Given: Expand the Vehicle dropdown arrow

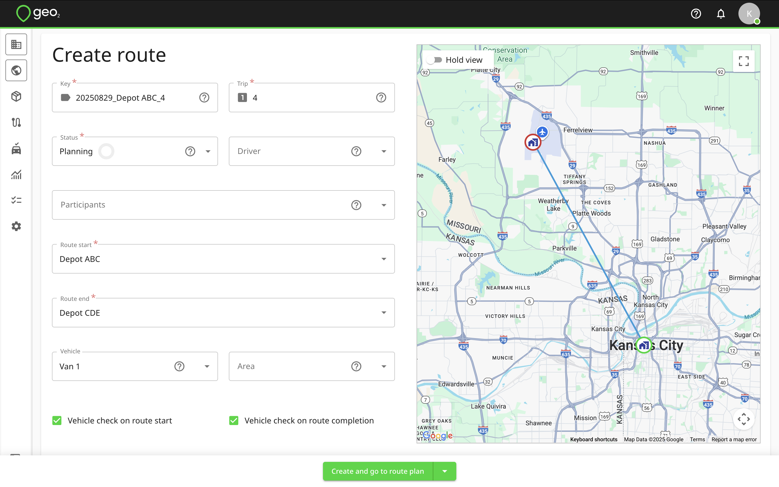Looking at the screenshot, I should [x=207, y=366].
